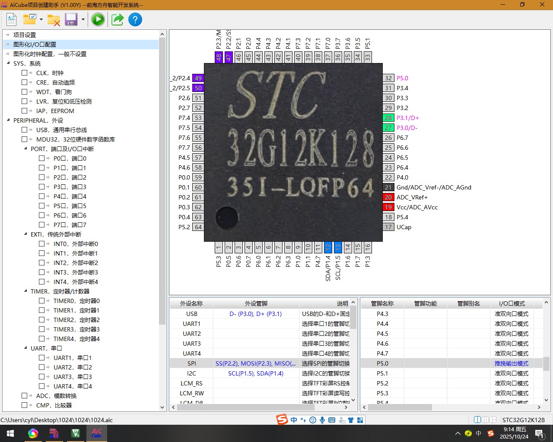Click the 推挽输出模式 link for P5.0

(511, 363)
